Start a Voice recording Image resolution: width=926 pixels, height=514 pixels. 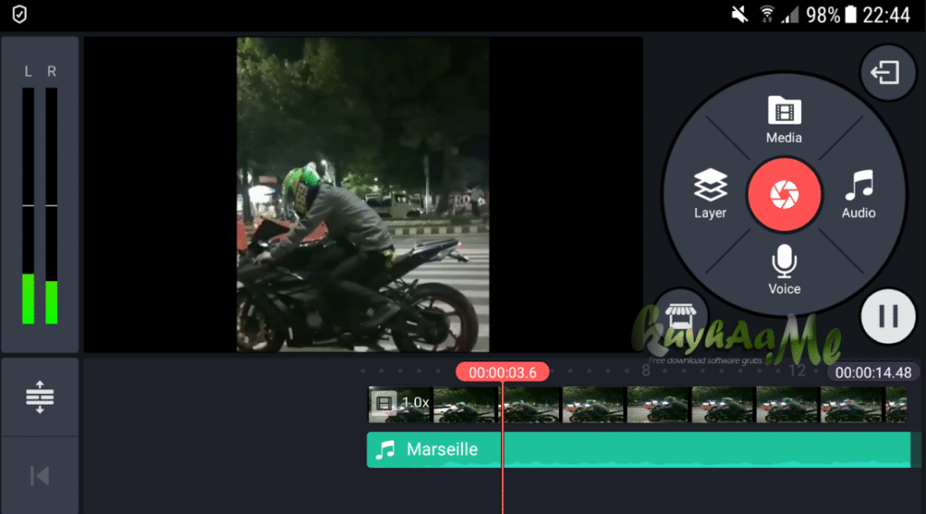click(x=784, y=269)
